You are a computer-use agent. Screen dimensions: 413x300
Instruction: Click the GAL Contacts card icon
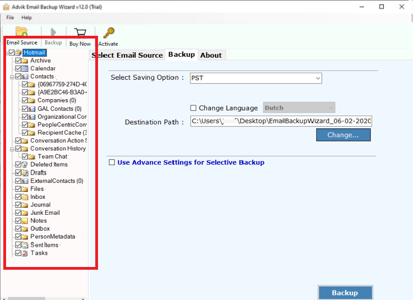31,109
